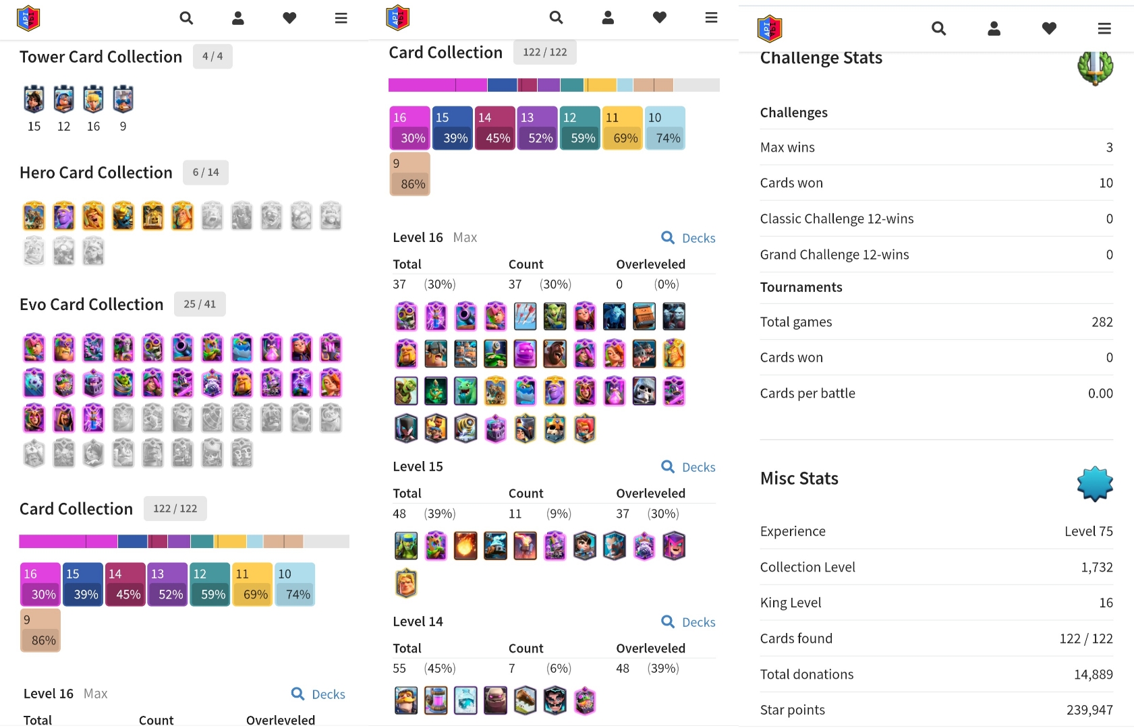The image size is (1134, 728).
Task: Click the blue Misc Stats badge icon
Action: [x=1095, y=484]
